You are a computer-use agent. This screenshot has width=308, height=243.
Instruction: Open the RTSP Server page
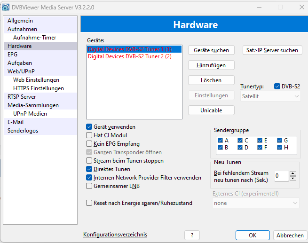pyautogui.click(x=40, y=96)
